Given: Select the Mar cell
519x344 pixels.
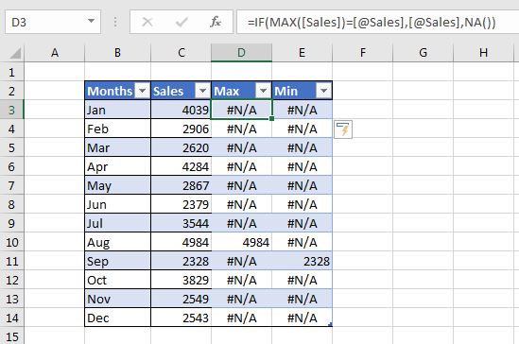Looking at the screenshot, I should [117, 147].
